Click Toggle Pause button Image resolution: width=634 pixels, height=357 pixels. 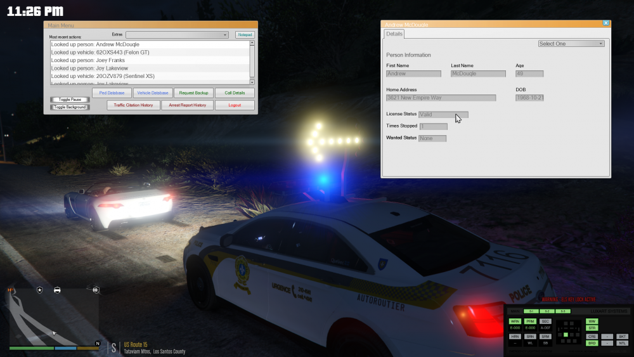pos(70,100)
